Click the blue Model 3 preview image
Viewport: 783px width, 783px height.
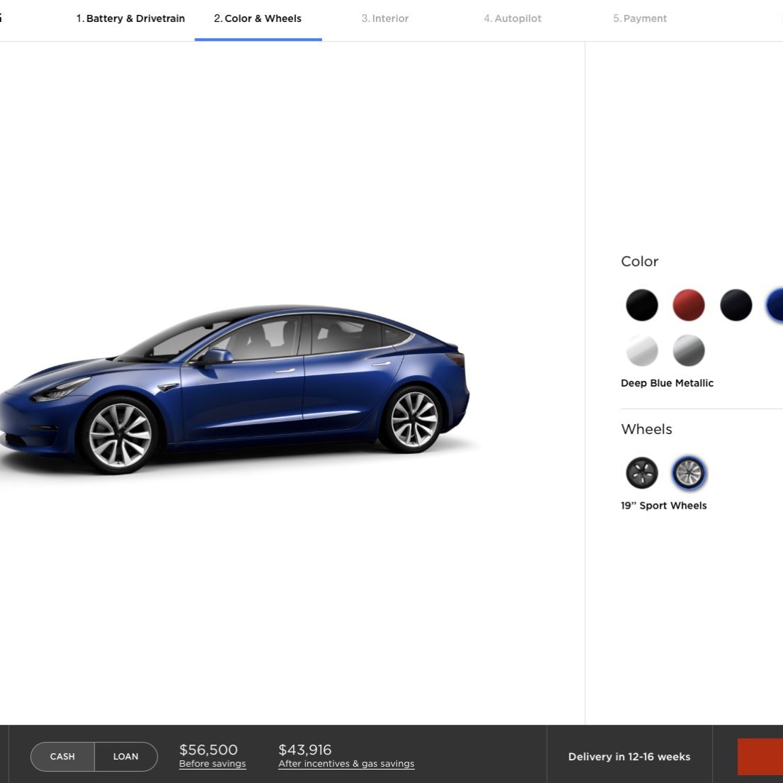[x=235, y=389]
